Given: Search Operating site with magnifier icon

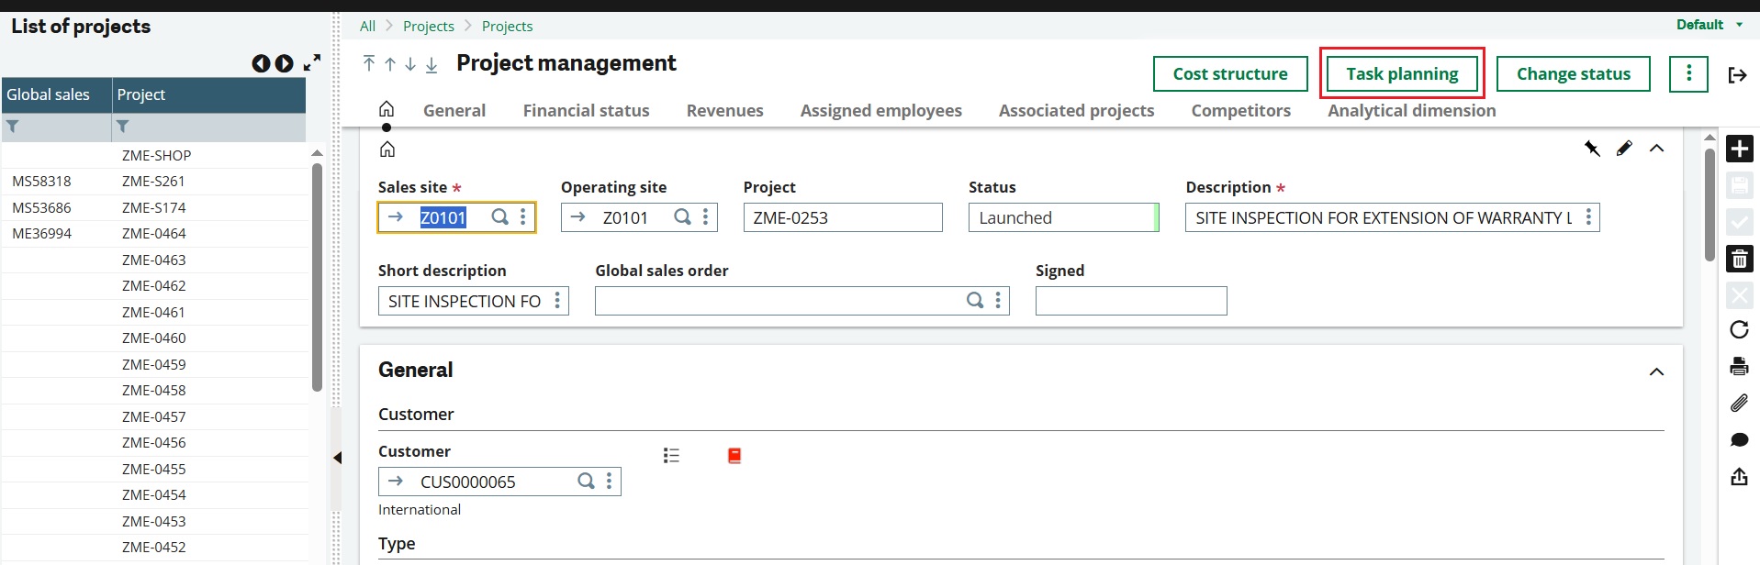Looking at the screenshot, I should 682,217.
